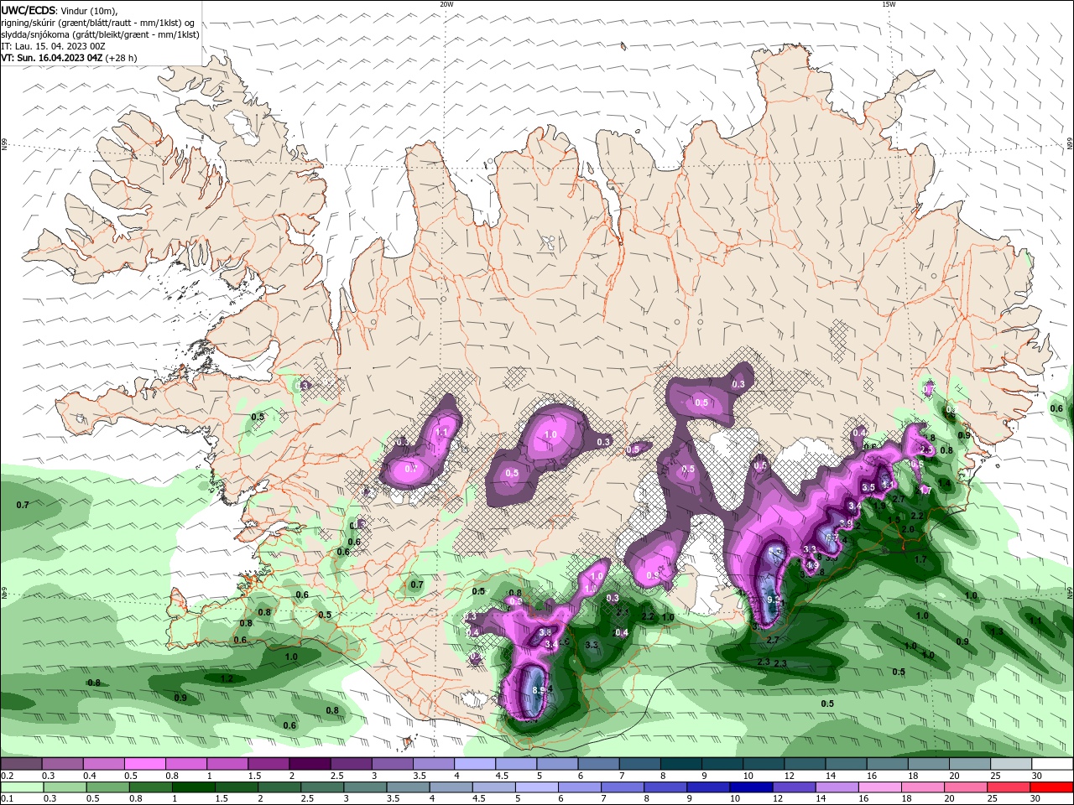Click the 1.4 rain value near the east coast
This screenshot has height=805, width=1074.
click(945, 483)
